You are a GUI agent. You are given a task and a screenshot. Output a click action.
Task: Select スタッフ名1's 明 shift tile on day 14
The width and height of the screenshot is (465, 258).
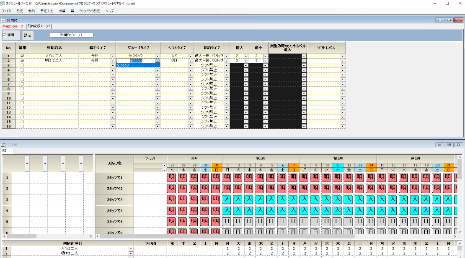(x=370, y=178)
